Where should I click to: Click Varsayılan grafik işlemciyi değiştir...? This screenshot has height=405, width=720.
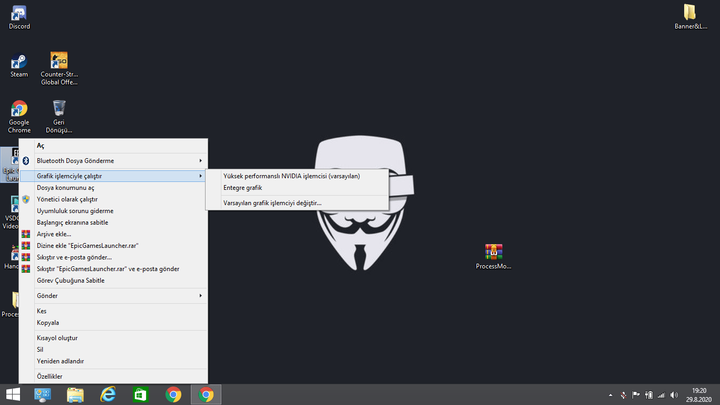tap(297, 203)
